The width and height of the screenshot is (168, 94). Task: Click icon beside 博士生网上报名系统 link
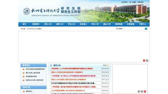click(24, 73)
